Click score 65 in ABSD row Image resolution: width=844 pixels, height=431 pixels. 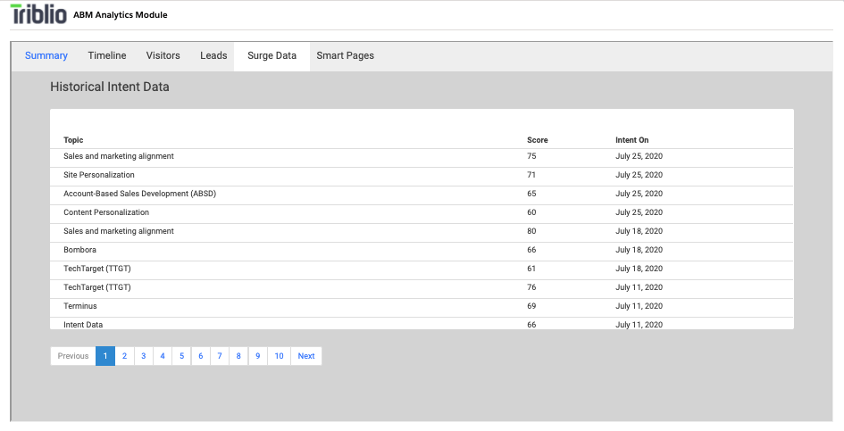coord(531,194)
